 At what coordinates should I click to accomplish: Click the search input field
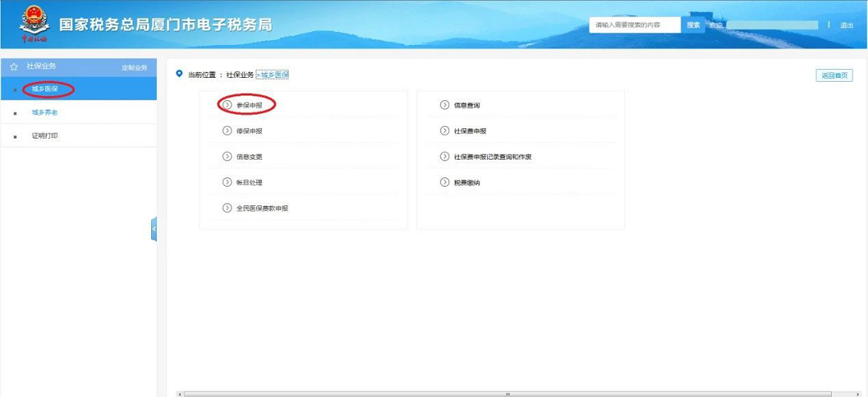pos(635,25)
